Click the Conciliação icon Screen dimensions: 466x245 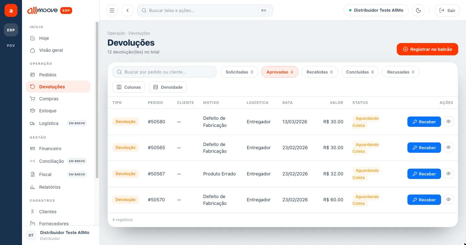click(32, 161)
